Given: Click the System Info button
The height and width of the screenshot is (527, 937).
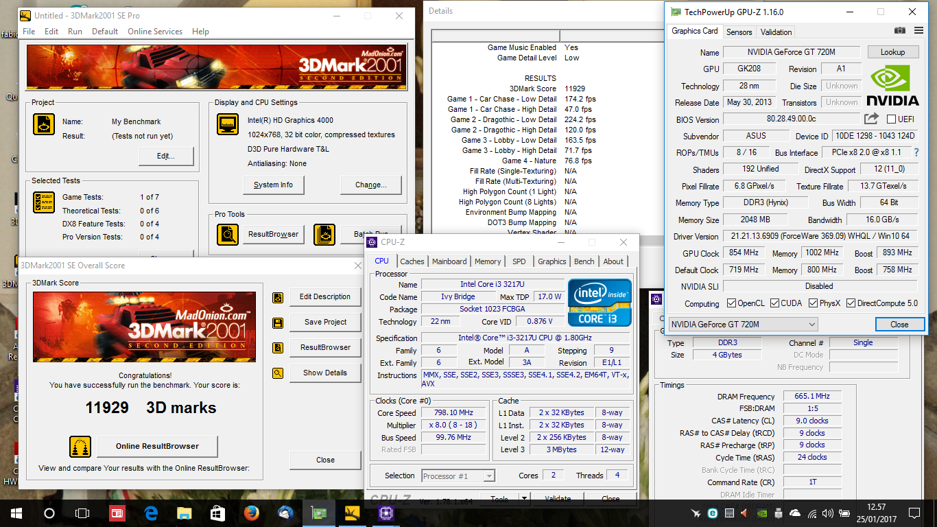Looking at the screenshot, I should point(273,185).
